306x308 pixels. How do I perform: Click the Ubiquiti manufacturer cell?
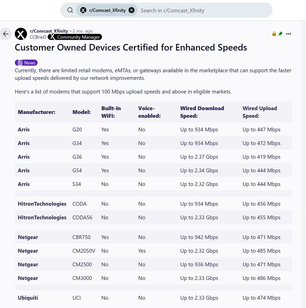[28, 298]
